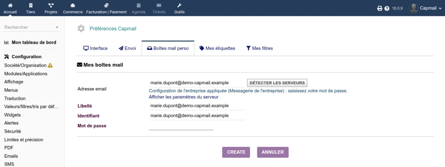Click the Libellé input field
Screen dimensions: 445x167
point(197,106)
